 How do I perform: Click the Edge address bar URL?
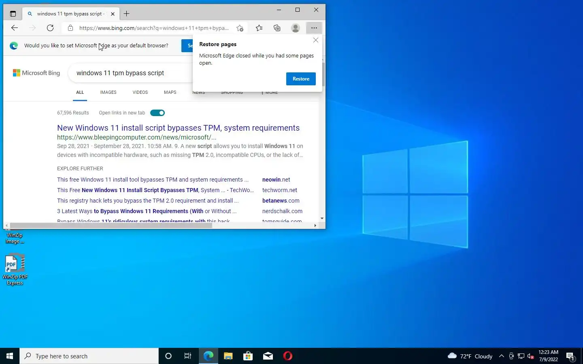[x=154, y=28]
